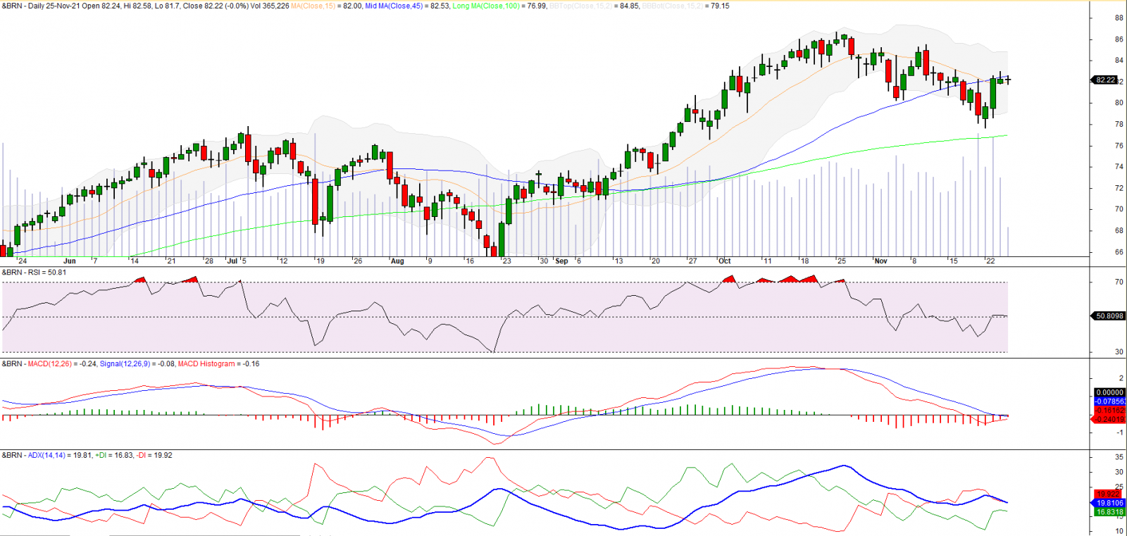Click the green Long MA(Close,100) legend label

pos(486,6)
